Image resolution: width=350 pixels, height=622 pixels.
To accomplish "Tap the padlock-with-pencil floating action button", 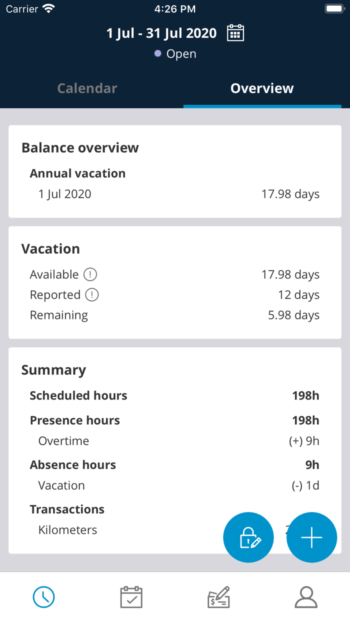I will [x=248, y=537].
